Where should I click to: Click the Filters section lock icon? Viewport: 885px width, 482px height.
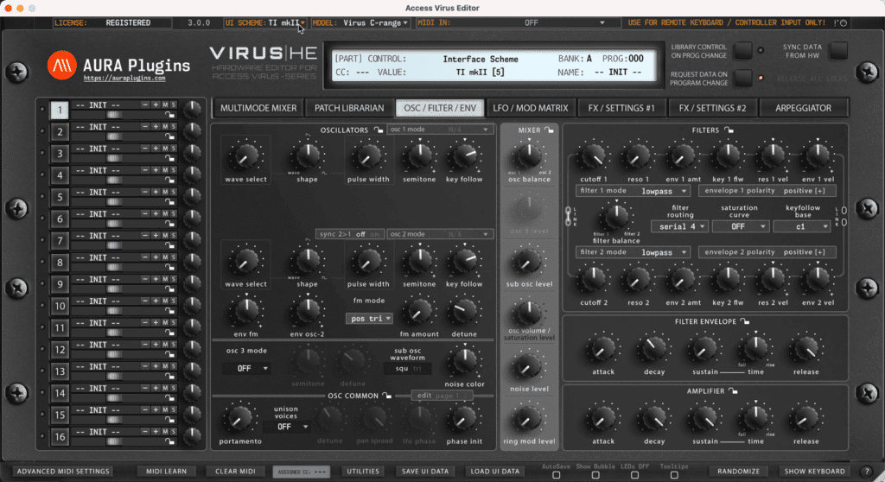tap(729, 130)
